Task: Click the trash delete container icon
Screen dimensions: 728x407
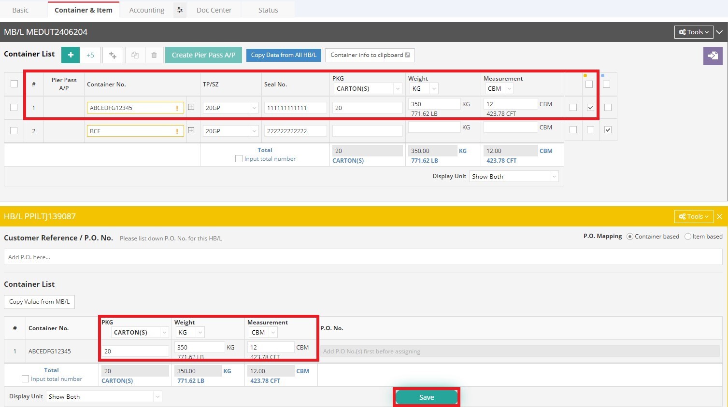Action: click(x=154, y=55)
